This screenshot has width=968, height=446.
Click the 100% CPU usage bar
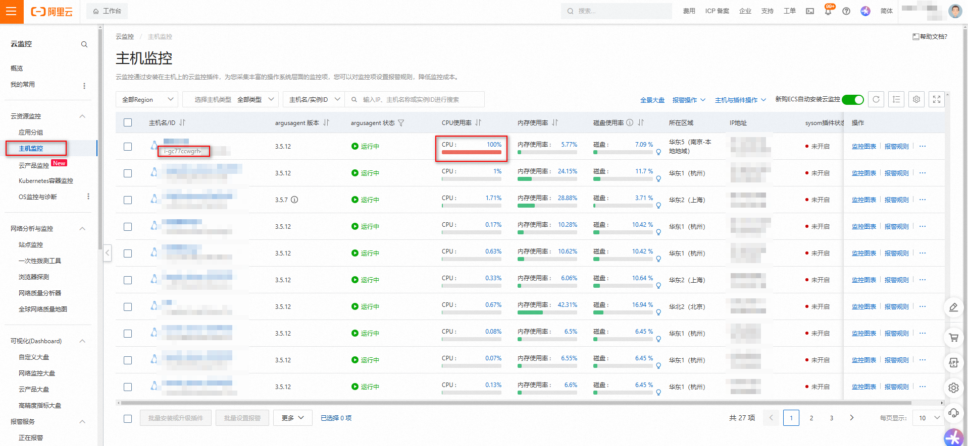[x=472, y=152]
